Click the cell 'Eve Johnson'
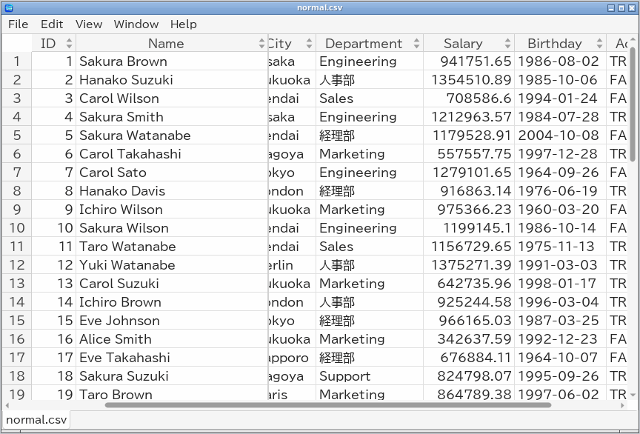Viewport: 640px width, 434px height. (172, 321)
